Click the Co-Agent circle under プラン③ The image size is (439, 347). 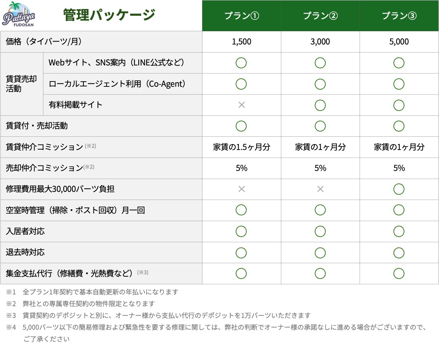399,84
